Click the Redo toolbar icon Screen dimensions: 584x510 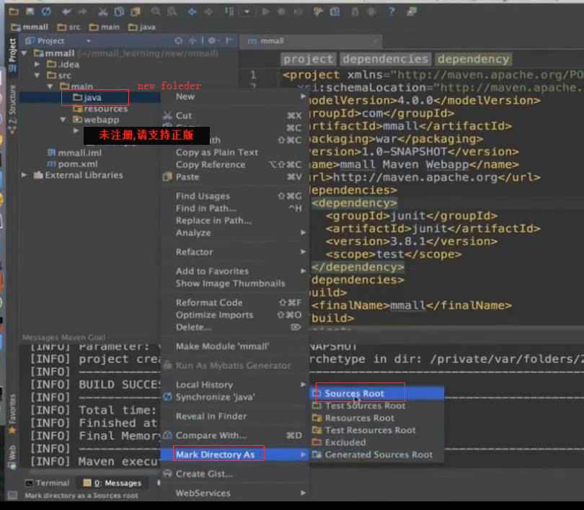tap(82, 12)
